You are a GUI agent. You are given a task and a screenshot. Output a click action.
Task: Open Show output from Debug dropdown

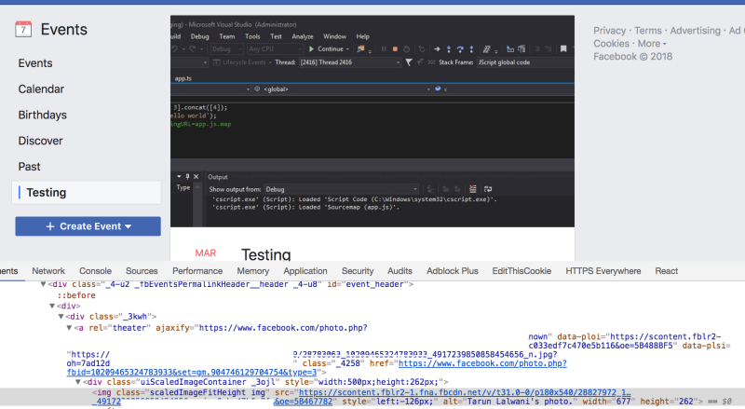coord(341,189)
